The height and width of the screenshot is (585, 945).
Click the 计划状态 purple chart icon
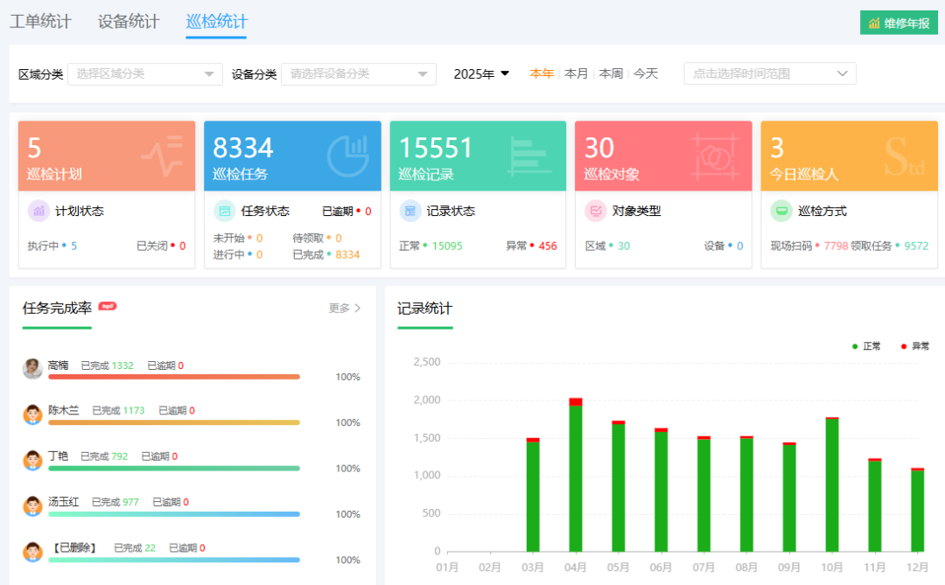click(38, 211)
